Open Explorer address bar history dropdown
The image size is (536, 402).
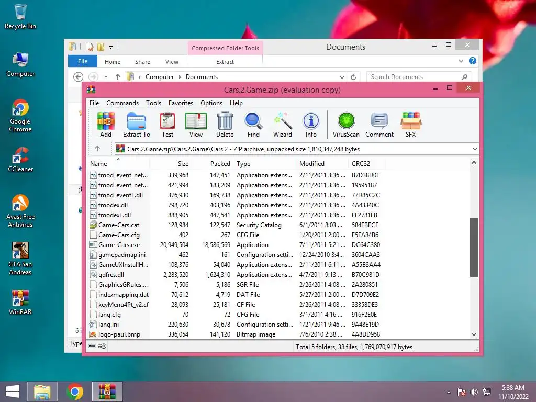point(342,77)
